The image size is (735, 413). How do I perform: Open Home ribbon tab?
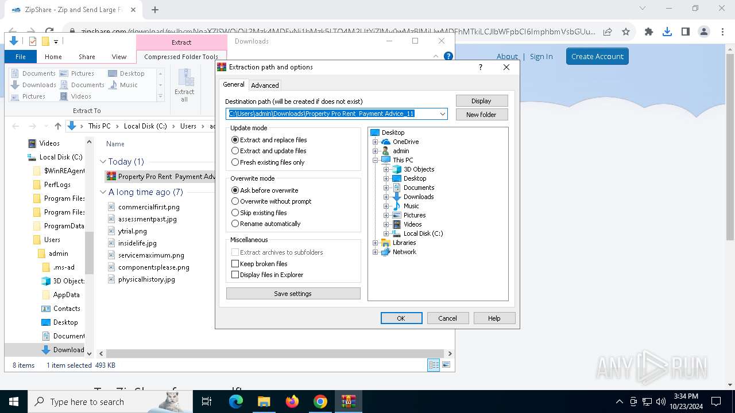(53, 57)
